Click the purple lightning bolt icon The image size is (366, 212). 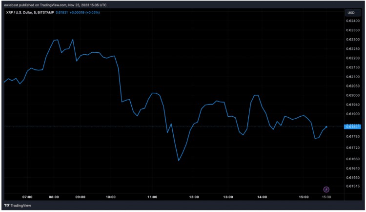[x=326, y=190]
